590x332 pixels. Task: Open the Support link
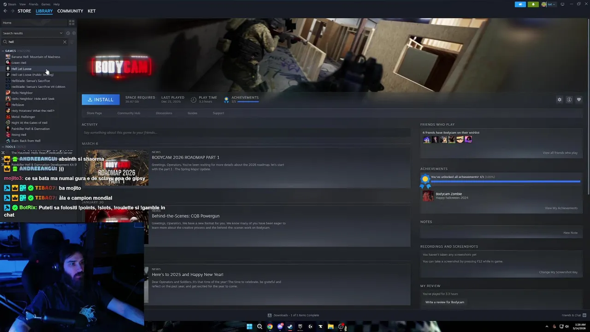(x=218, y=113)
